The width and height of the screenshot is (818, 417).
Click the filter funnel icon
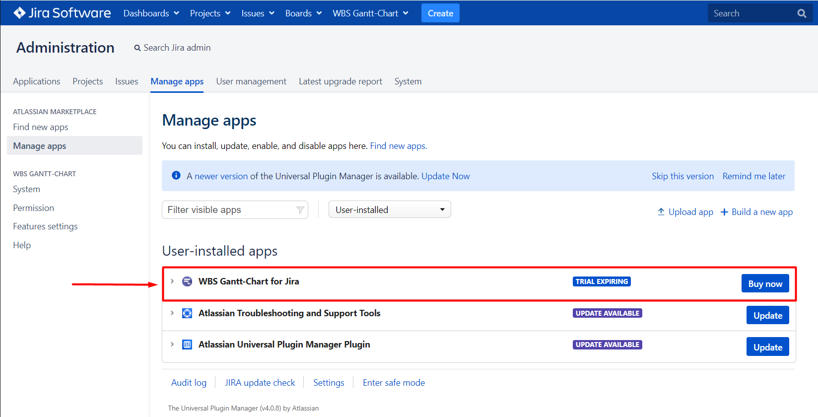click(300, 210)
